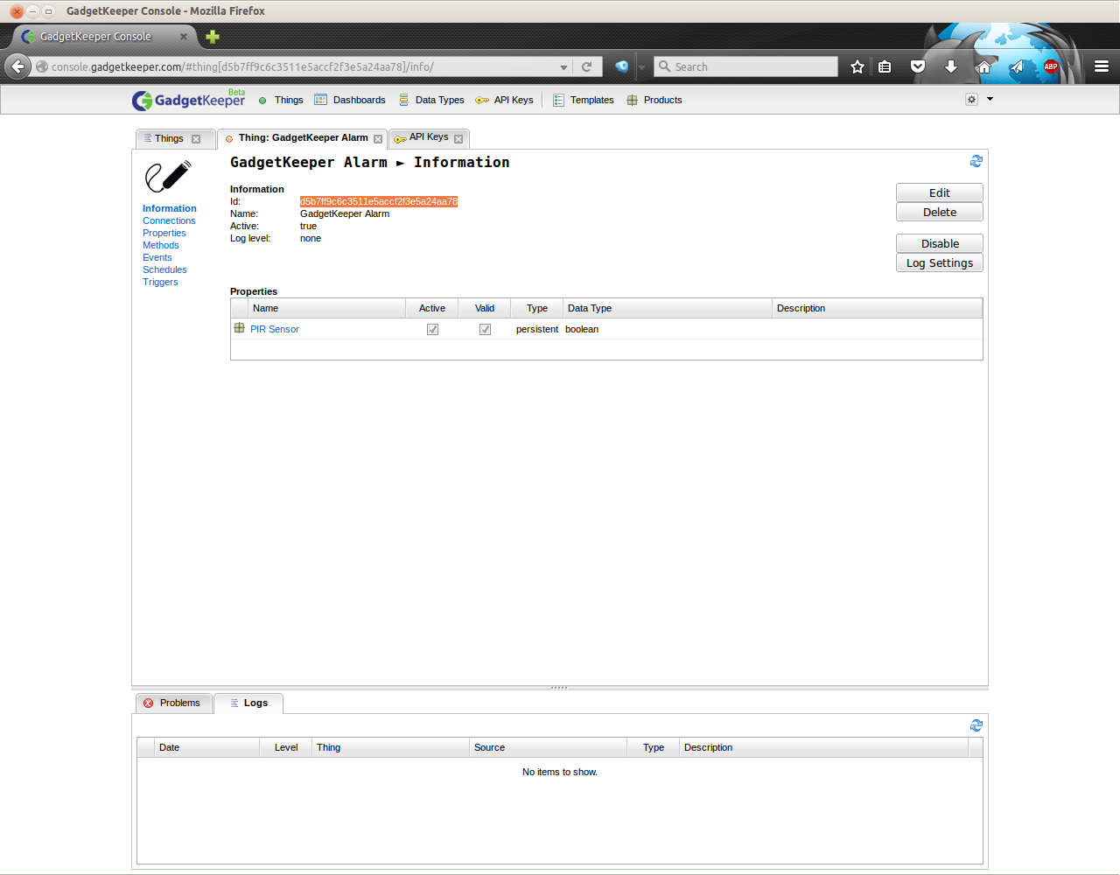Sort logs by Source column
The height and width of the screenshot is (875, 1120).
tap(548, 747)
